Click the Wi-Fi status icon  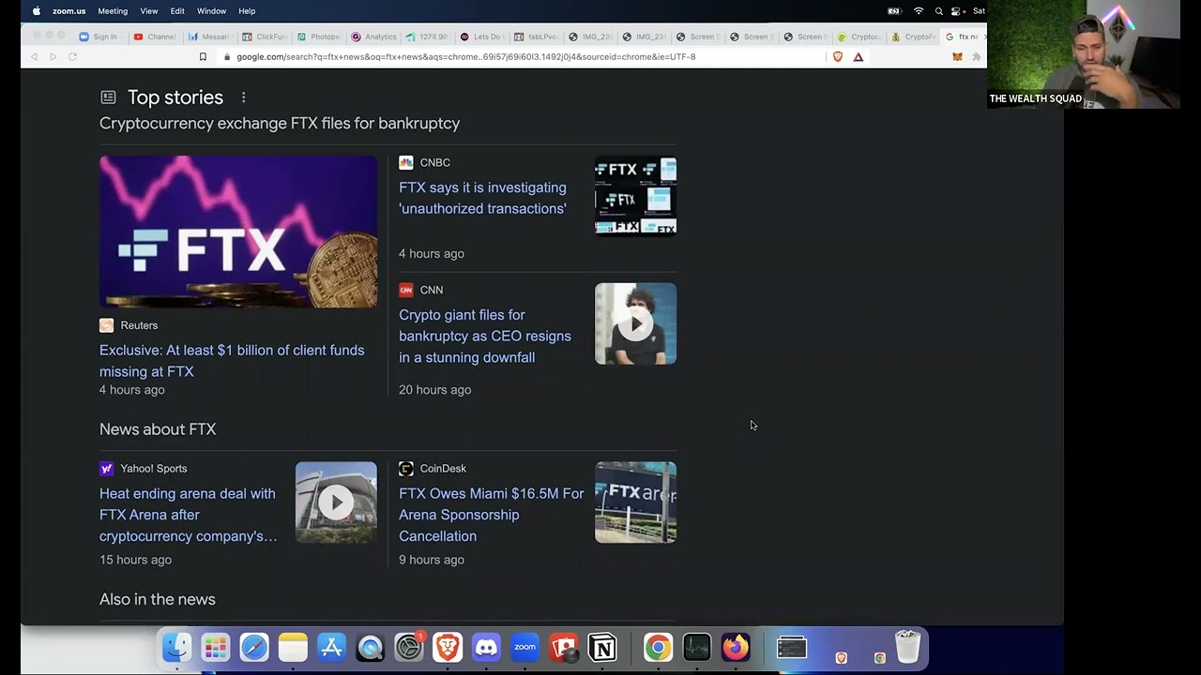(x=919, y=11)
